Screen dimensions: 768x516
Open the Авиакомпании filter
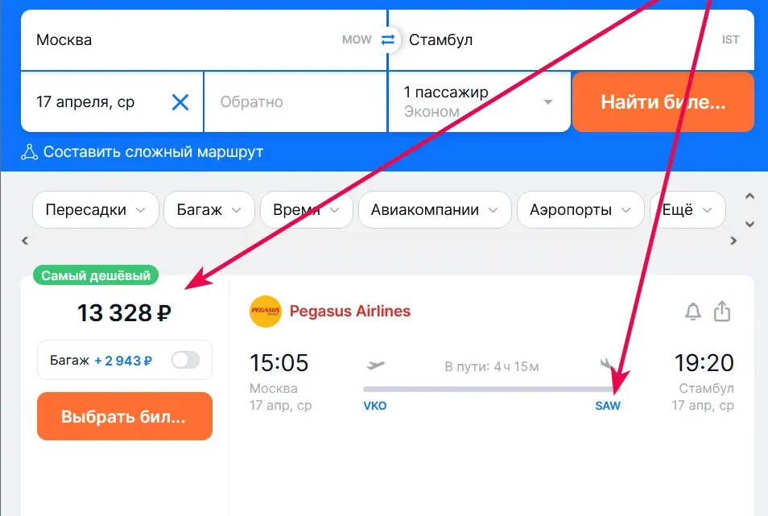[434, 209]
